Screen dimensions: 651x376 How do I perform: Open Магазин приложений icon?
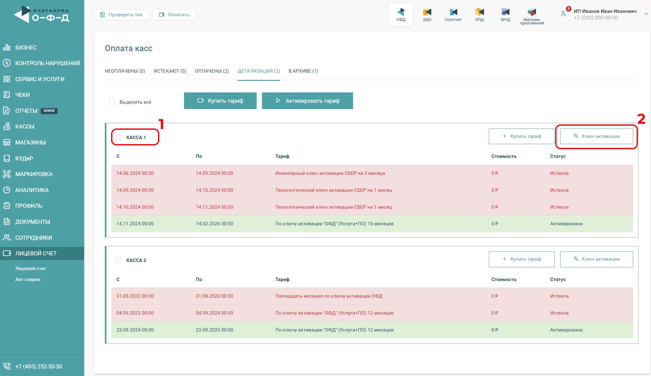tap(531, 16)
